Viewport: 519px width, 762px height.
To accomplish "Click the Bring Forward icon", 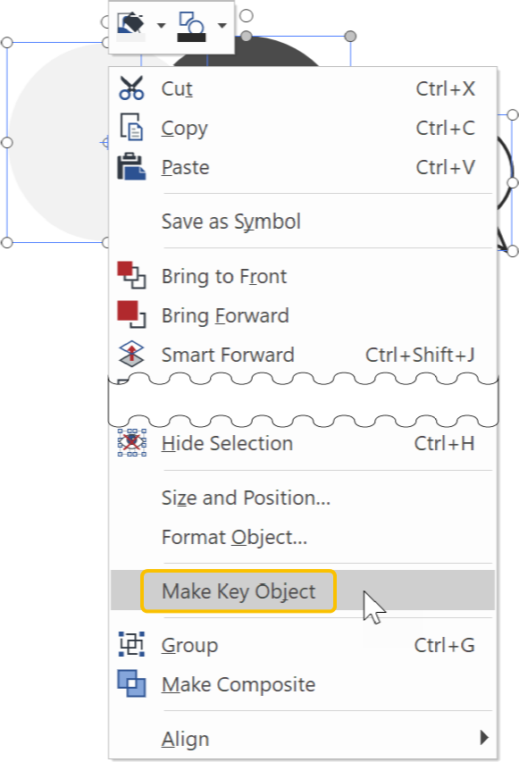I will tap(130, 315).
